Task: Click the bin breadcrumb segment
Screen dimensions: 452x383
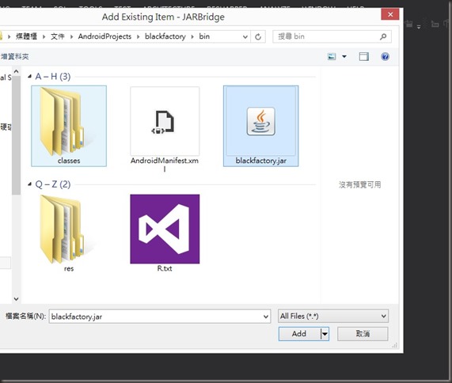Action: click(x=204, y=36)
